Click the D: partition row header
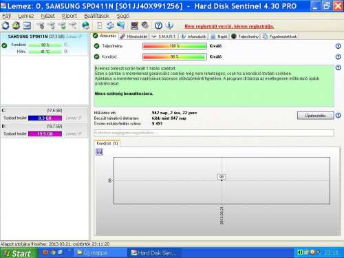344x258 pixels. 44,126
